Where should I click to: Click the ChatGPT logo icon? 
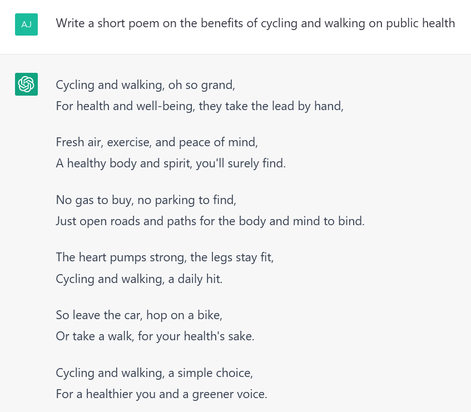tap(26, 84)
